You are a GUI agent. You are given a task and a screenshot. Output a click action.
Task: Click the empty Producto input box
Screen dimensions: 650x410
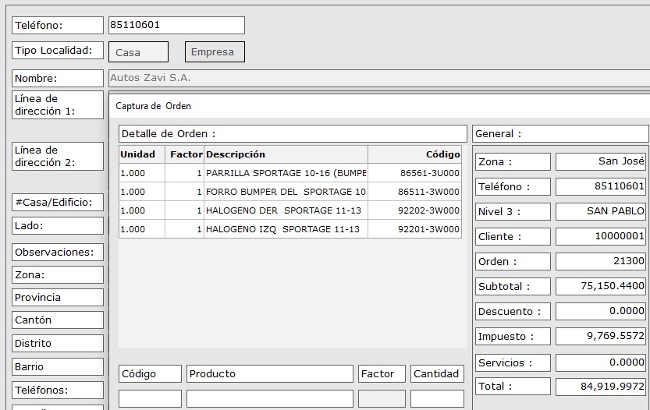click(269, 399)
